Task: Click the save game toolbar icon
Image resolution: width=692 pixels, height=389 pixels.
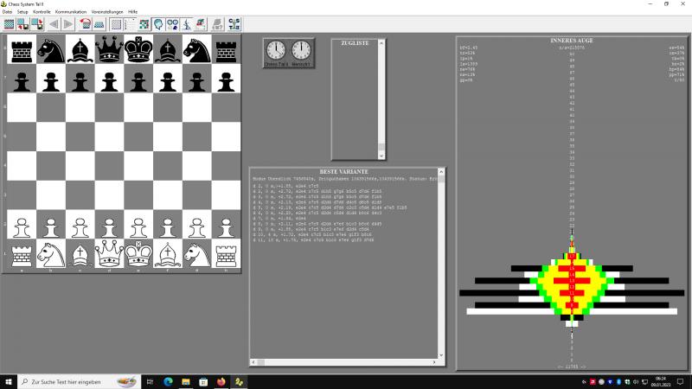Action: tap(24, 24)
